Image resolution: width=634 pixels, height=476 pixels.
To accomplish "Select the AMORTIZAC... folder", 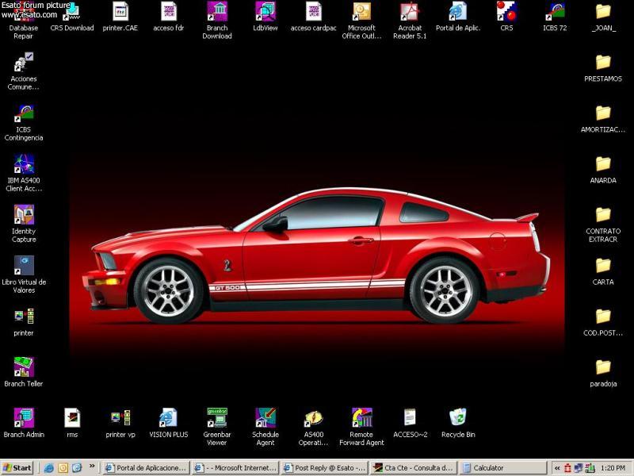I will point(603,119).
